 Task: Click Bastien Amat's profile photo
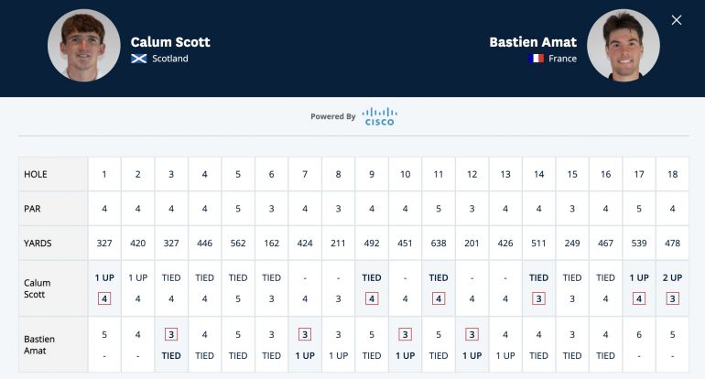624,46
